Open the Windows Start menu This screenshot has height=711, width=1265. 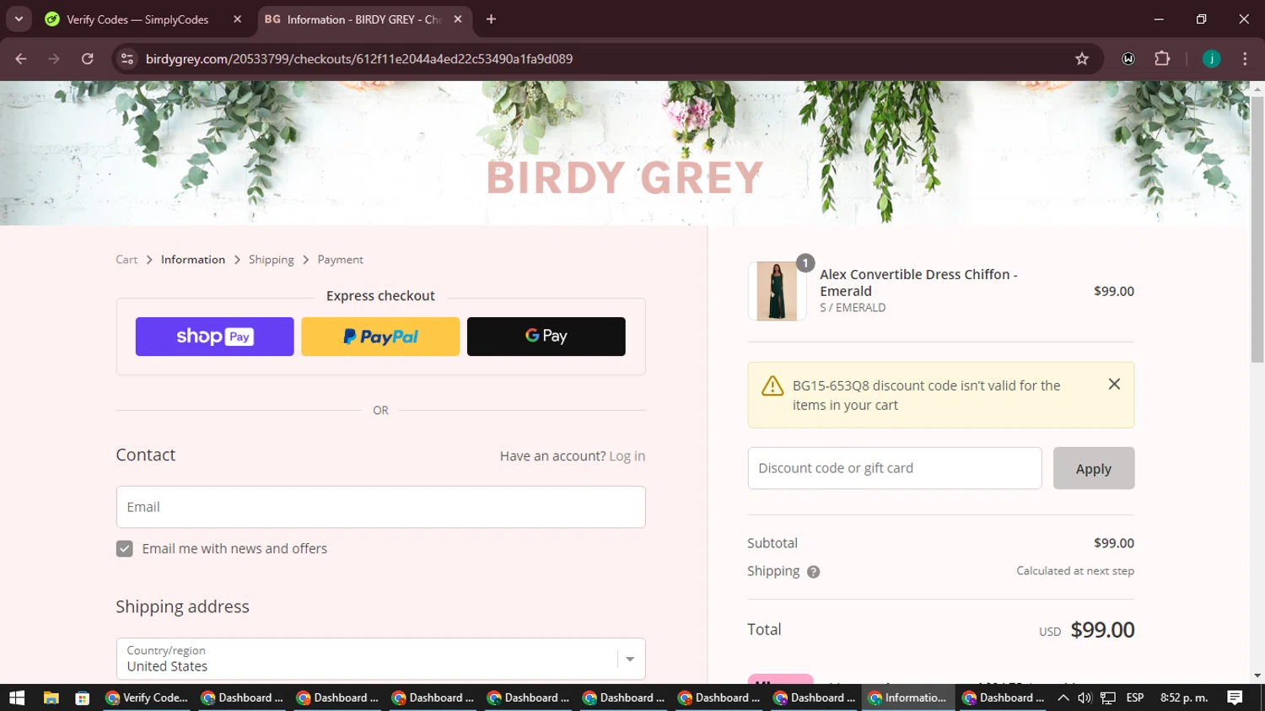17,698
